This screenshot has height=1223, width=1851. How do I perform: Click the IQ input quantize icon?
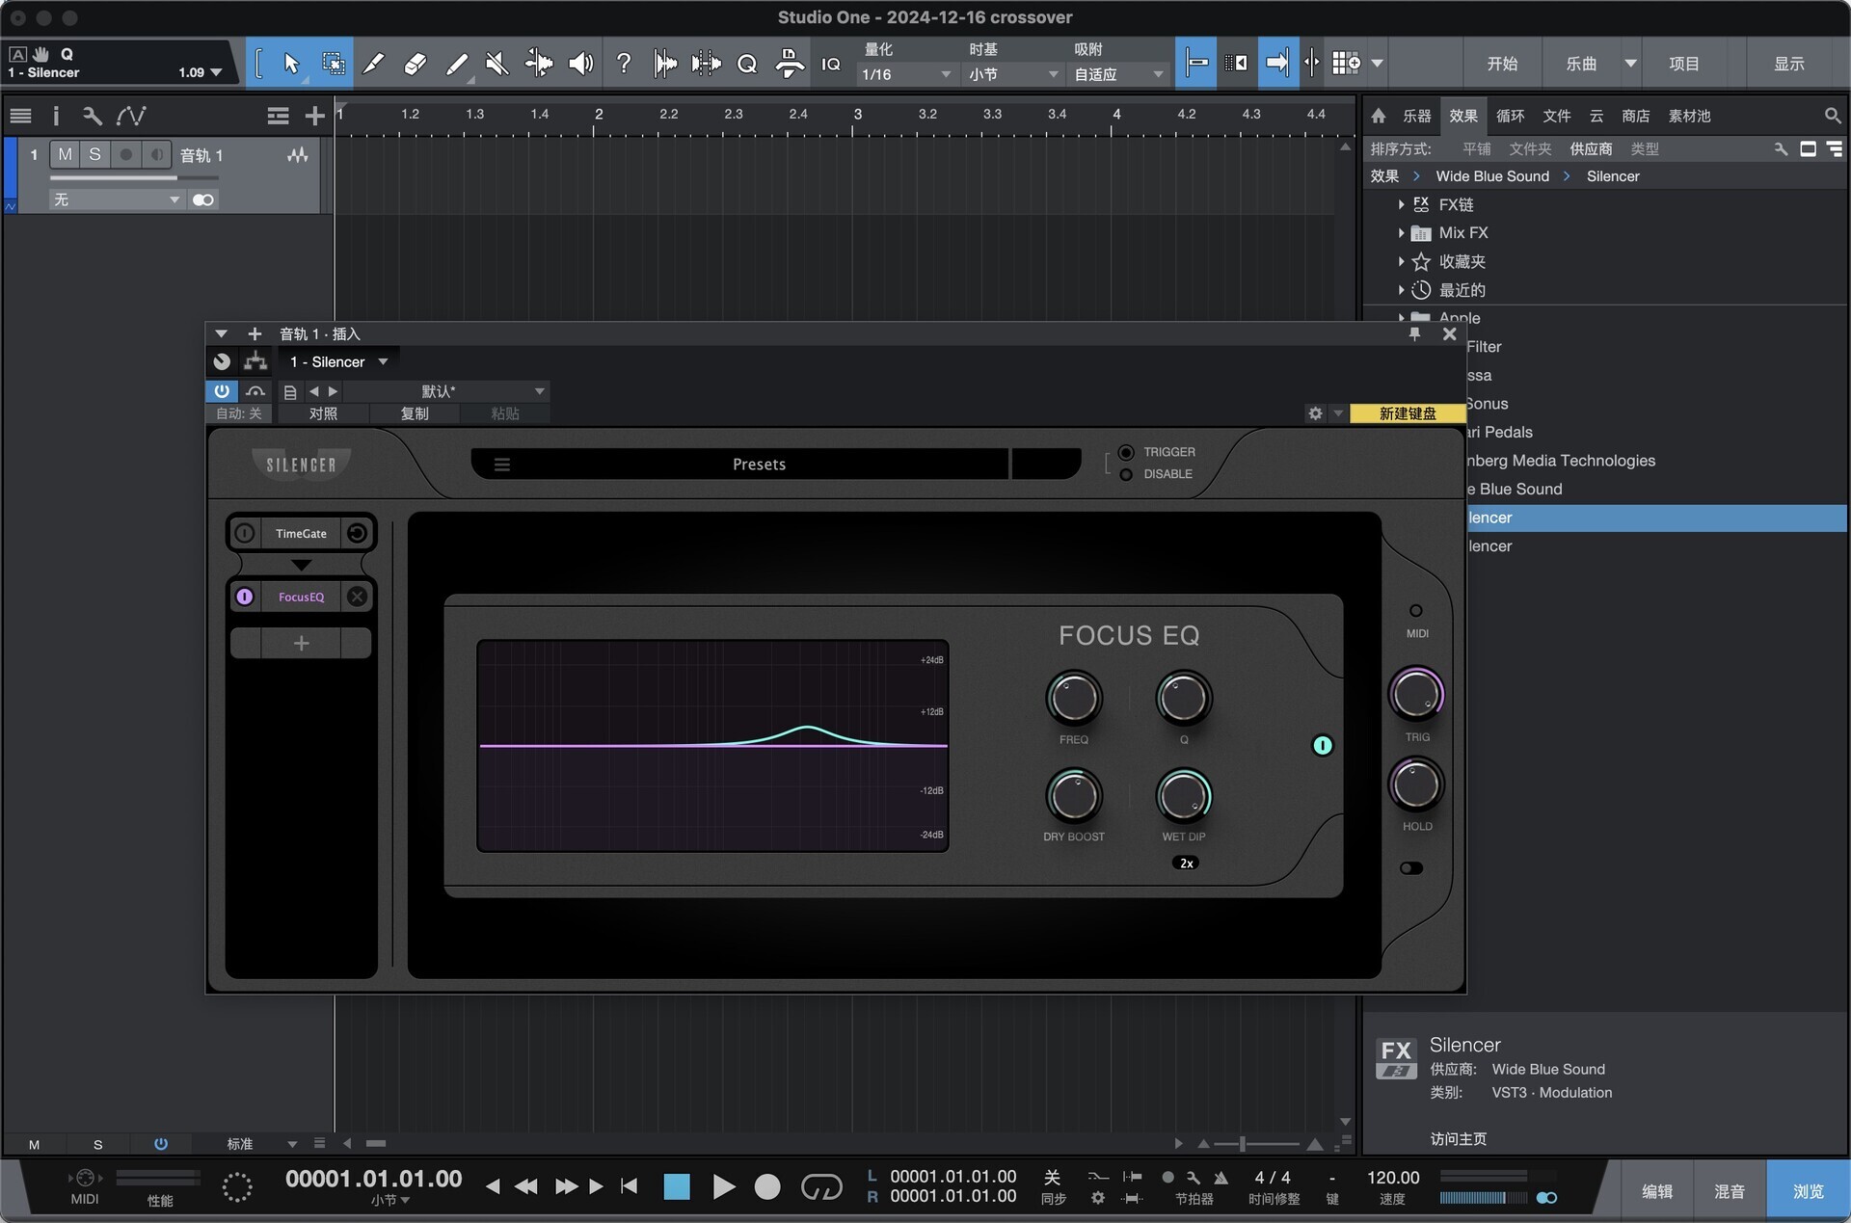pyautogui.click(x=830, y=64)
